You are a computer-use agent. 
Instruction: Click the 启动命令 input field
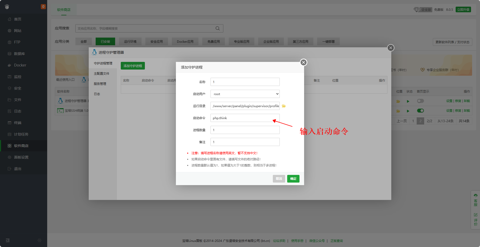point(245,118)
